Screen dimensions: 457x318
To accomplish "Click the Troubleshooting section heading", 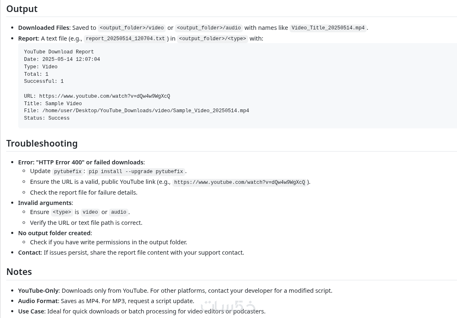I will pos(42,143).
